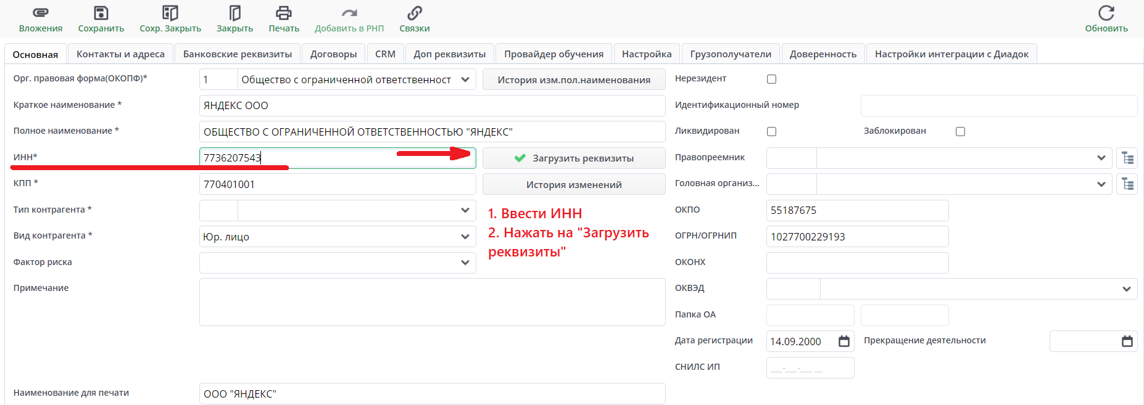The height and width of the screenshot is (405, 1144).
Task: Open the Фактор риска dropdown
Action: [465, 263]
